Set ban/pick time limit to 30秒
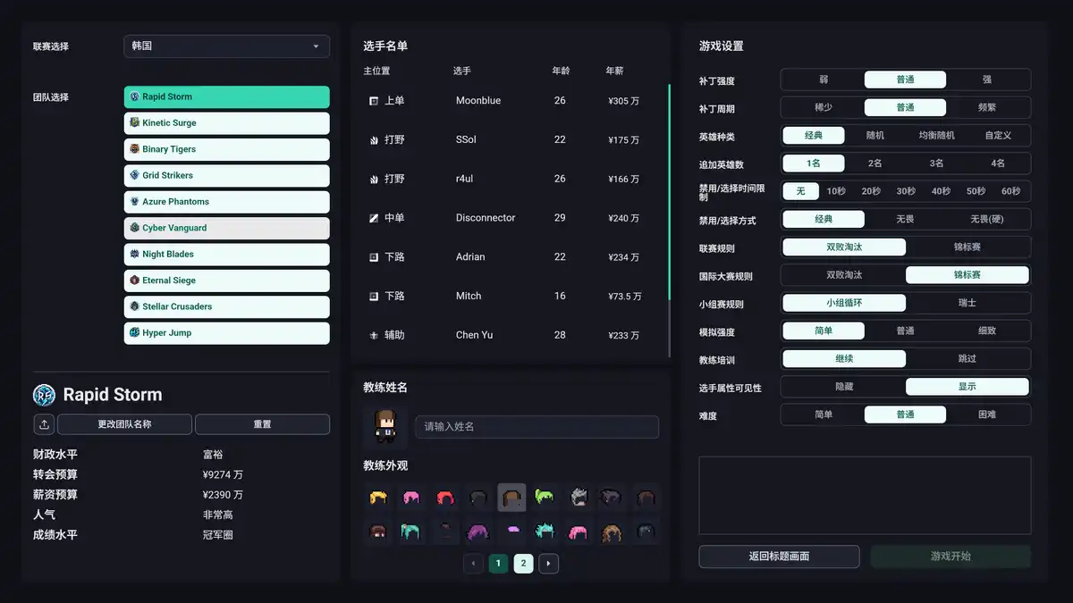1073x603 pixels. pos(906,191)
